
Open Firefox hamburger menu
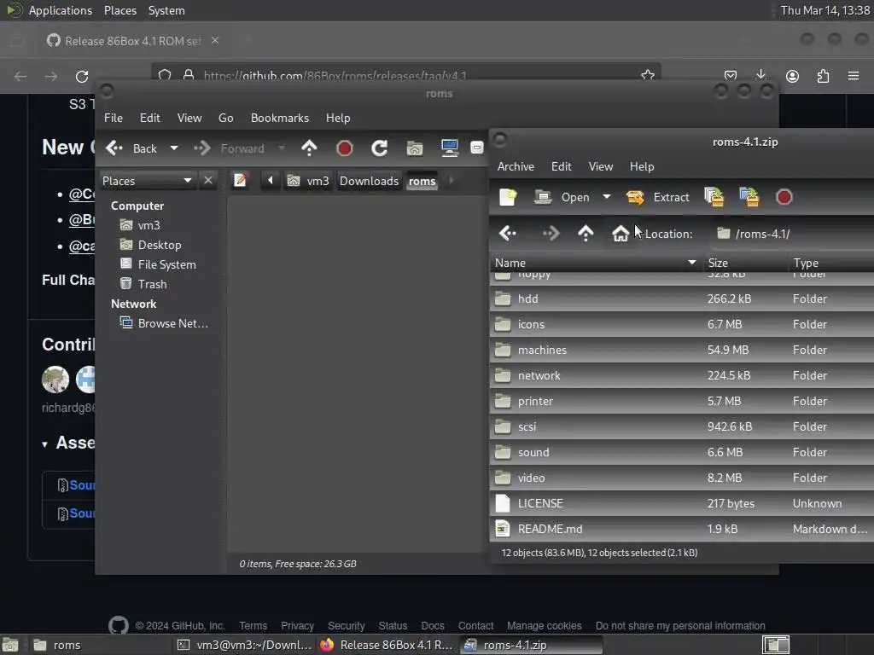(854, 75)
